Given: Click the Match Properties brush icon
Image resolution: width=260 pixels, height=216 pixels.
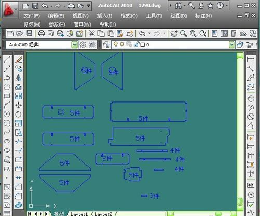Looking at the screenshot, I should 120,33.
